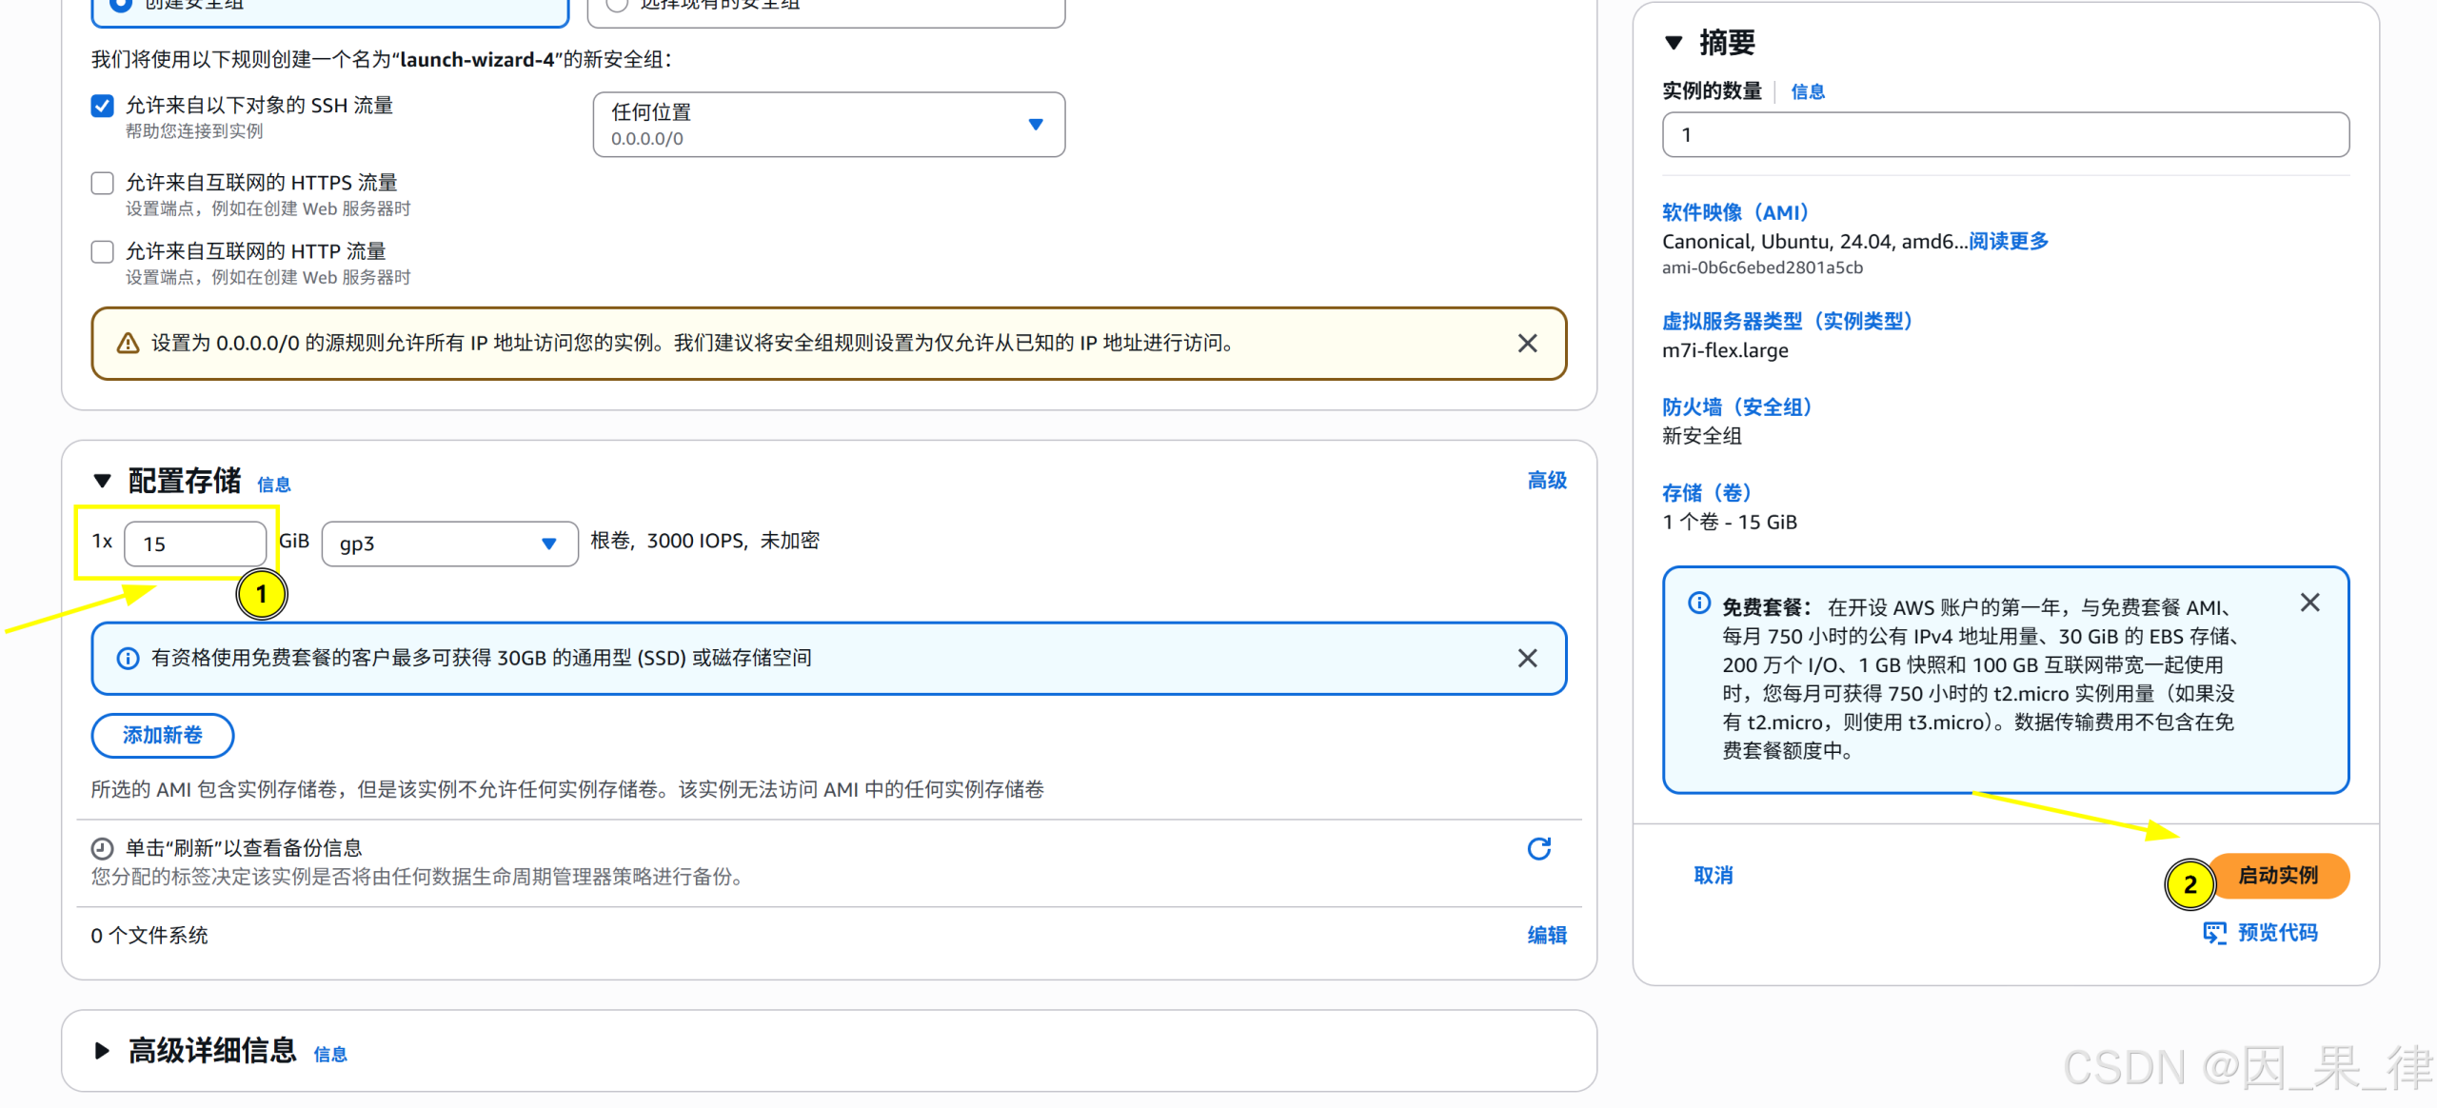This screenshot has height=1108, width=2437.
Task: Click the info icon beside 高级详细信息
Action: point(331,1054)
